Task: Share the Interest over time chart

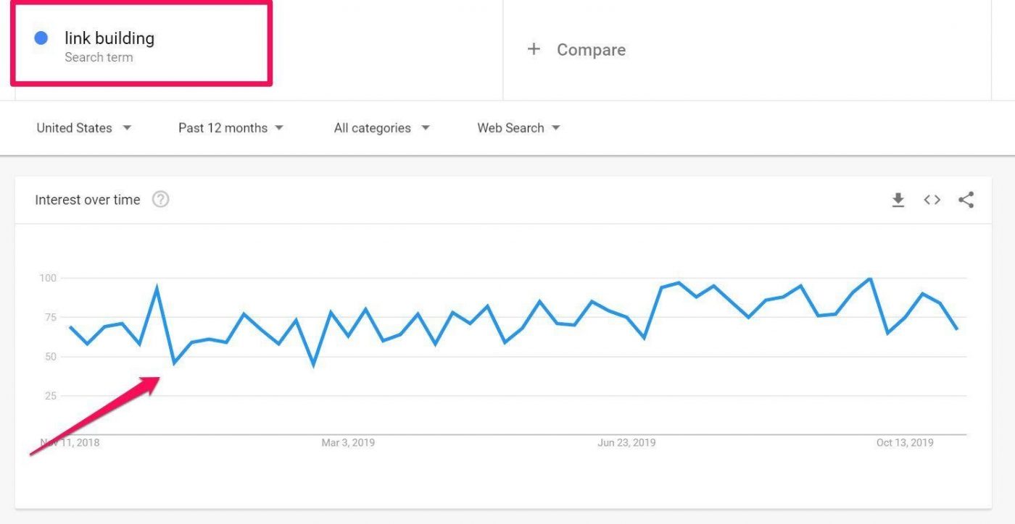Action: coord(966,200)
